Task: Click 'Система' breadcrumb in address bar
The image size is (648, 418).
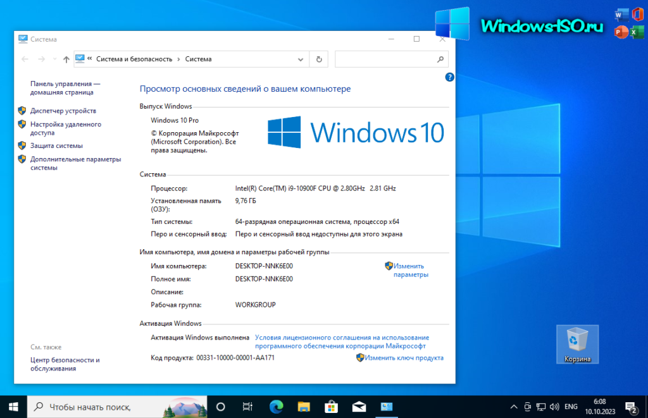Action: tap(198, 59)
